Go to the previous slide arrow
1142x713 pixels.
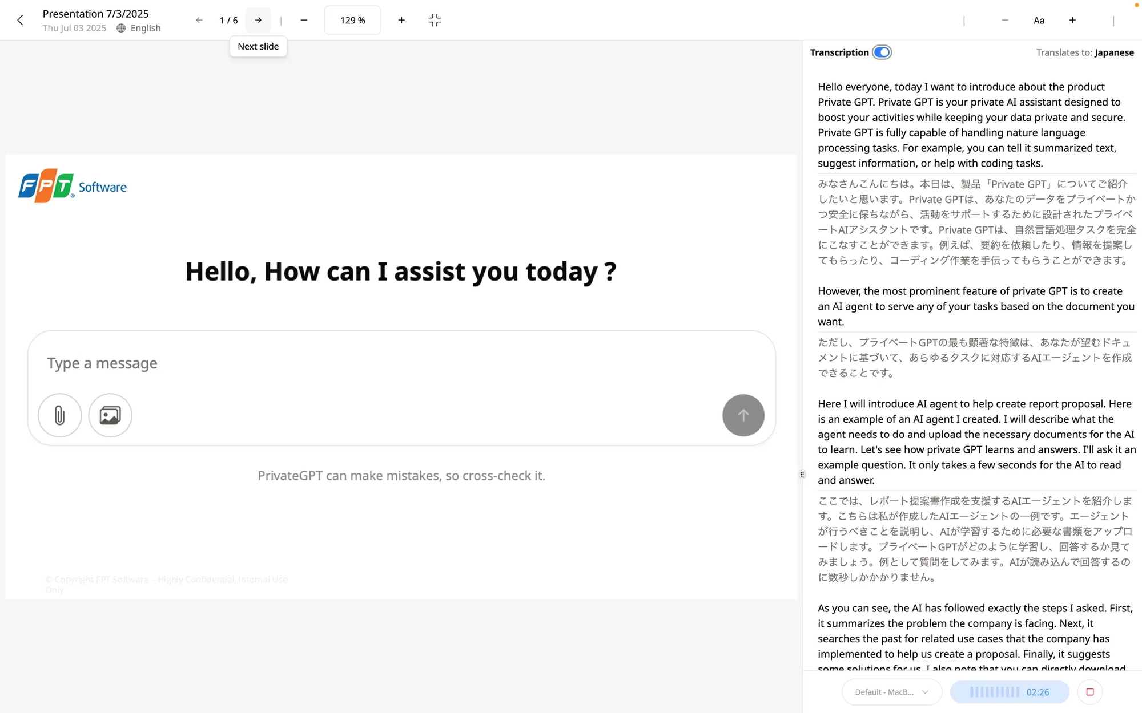click(x=199, y=21)
